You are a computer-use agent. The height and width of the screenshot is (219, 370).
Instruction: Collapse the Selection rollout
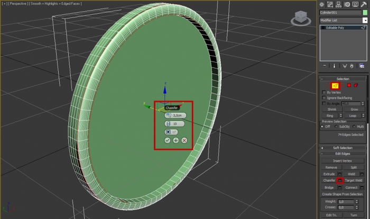pyautogui.click(x=343, y=79)
